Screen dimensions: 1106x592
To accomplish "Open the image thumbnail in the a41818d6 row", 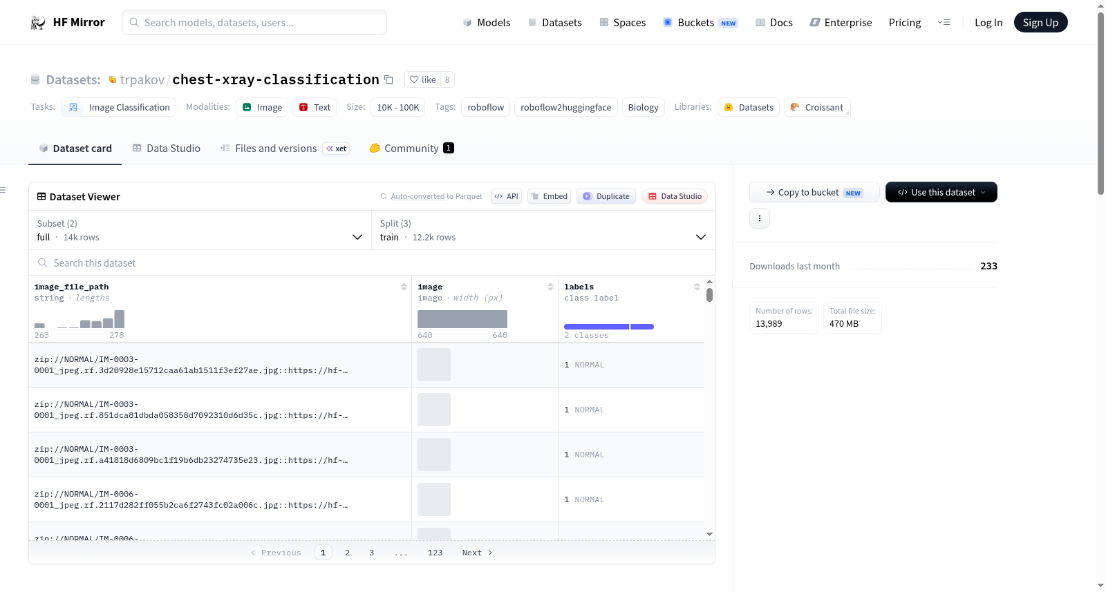I will coord(434,455).
